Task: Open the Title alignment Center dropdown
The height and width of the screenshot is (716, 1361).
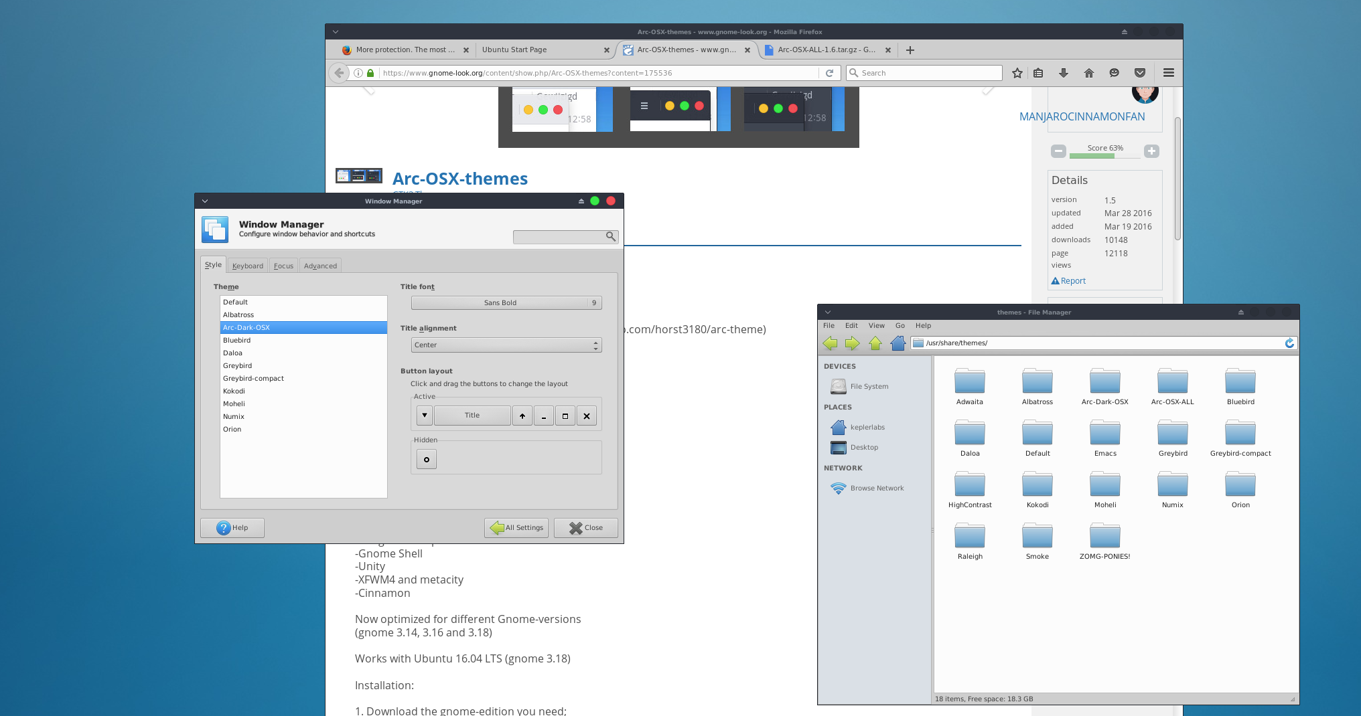Action: point(506,345)
